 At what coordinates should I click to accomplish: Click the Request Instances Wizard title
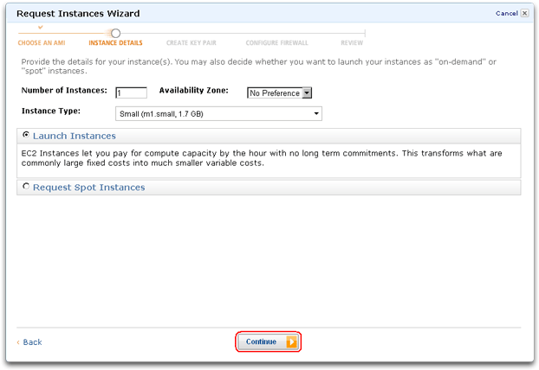click(x=78, y=13)
